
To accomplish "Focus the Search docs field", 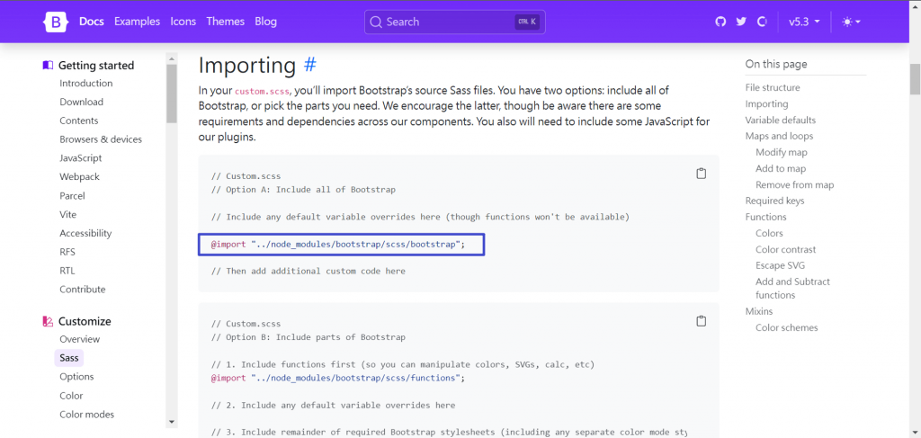I will click(454, 22).
